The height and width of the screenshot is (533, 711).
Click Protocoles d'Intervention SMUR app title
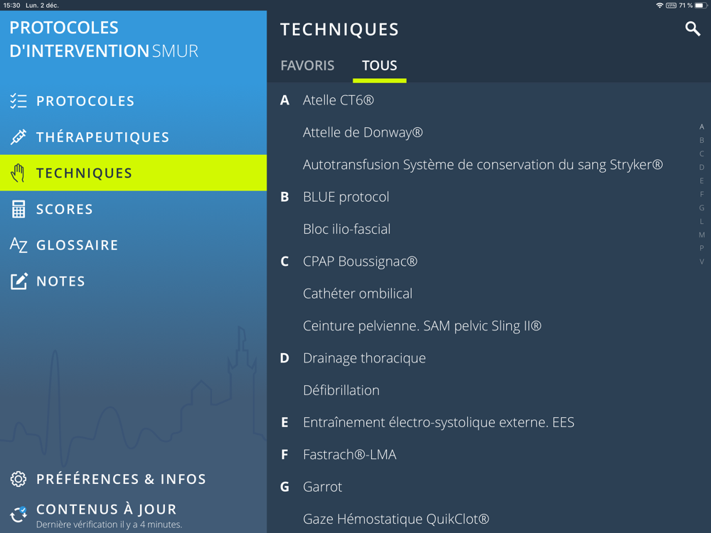click(104, 39)
